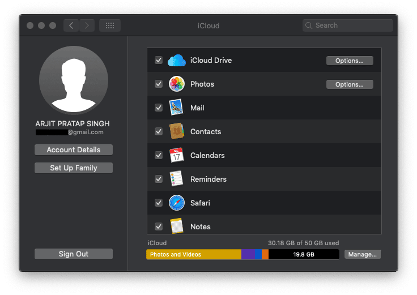417x295 pixels.
Task: Click the Mail label
Action: pos(197,108)
